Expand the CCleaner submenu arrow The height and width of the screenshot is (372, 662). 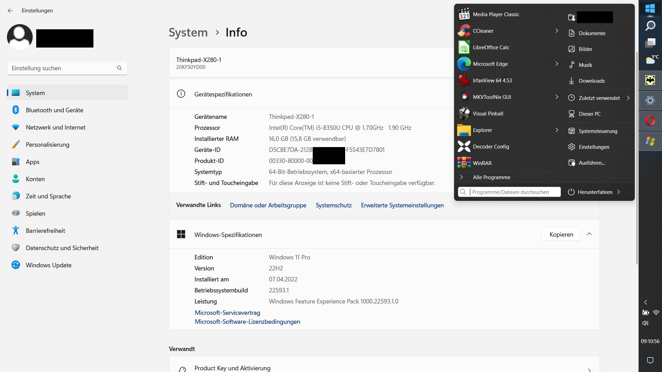(556, 31)
